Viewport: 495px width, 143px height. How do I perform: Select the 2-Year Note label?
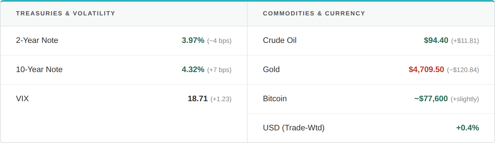coord(37,40)
